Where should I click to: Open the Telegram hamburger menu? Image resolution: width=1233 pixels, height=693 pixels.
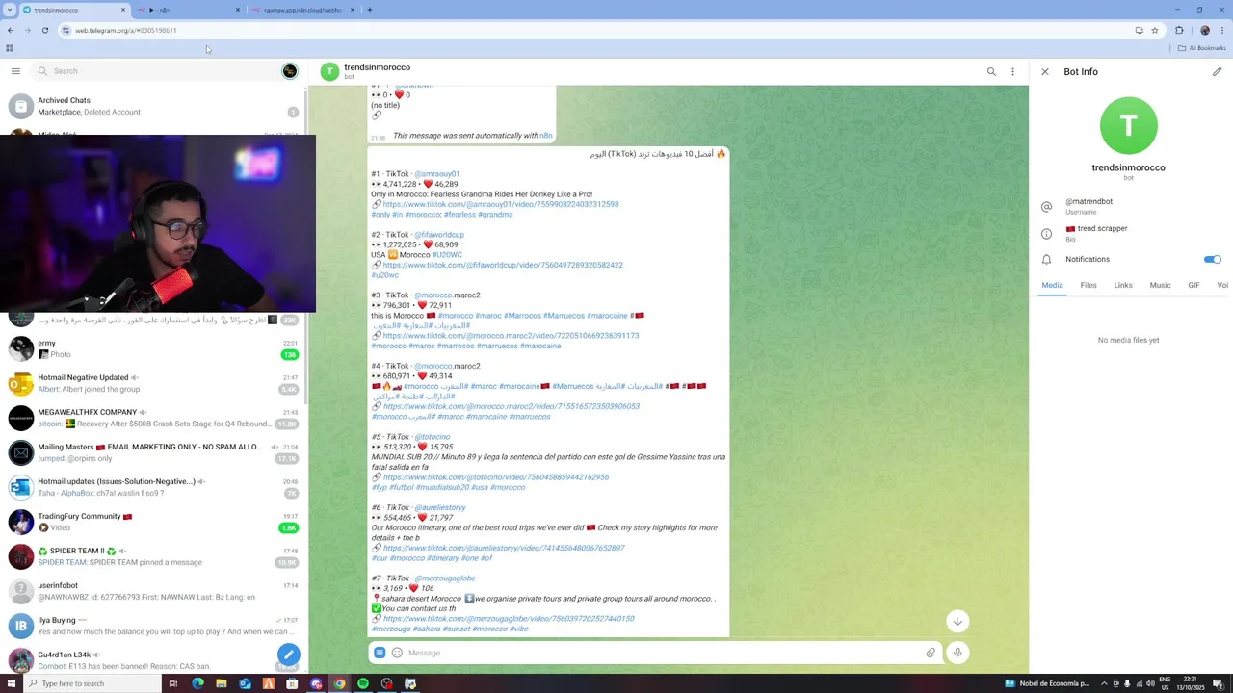pos(15,71)
